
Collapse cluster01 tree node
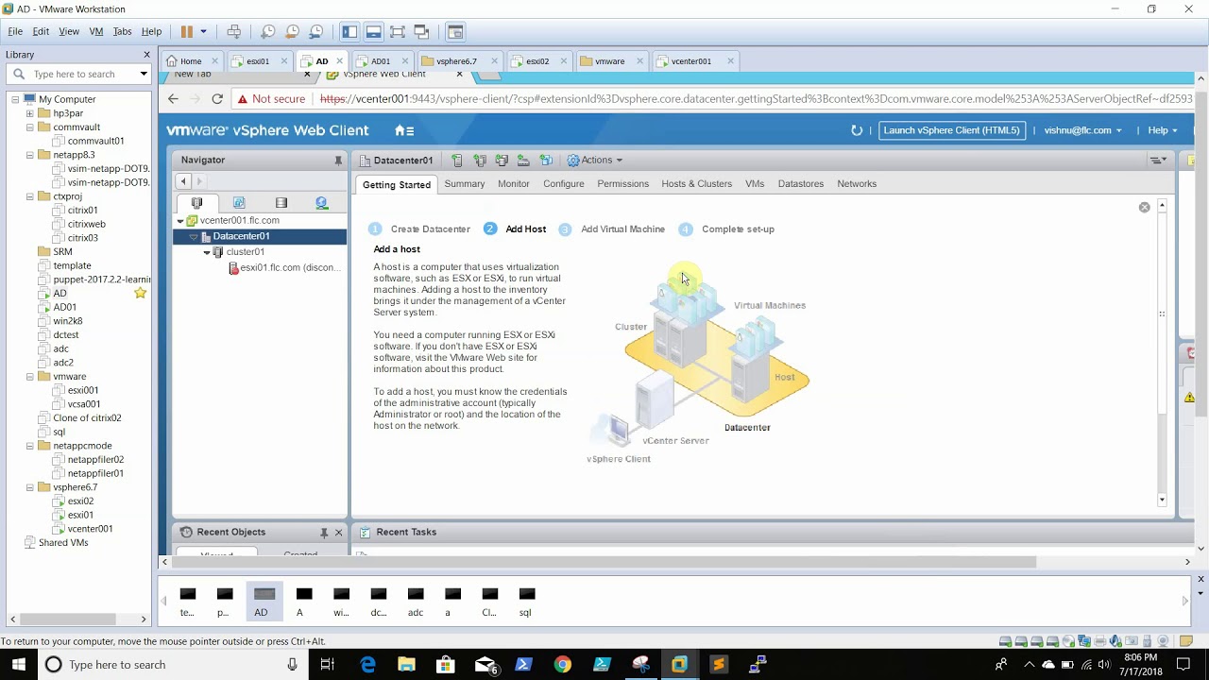coord(207,252)
